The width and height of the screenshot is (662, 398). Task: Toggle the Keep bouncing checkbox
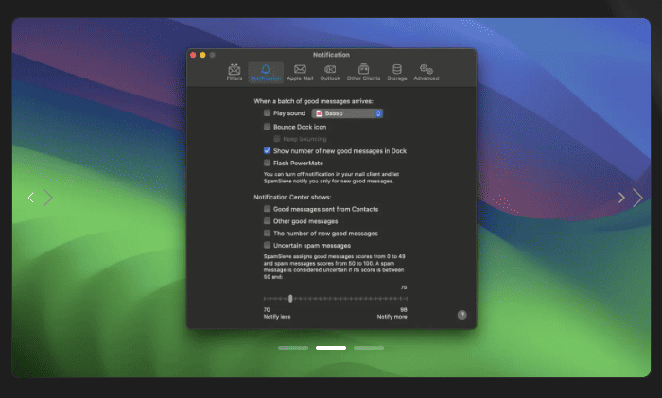277,138
